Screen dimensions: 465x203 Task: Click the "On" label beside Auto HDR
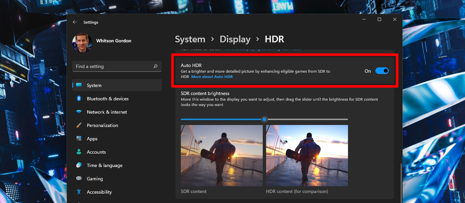(368, 71)
